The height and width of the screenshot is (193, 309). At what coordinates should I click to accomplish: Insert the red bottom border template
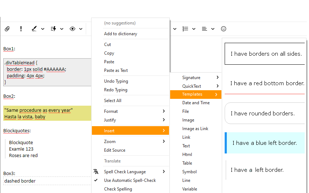(264, 84)
